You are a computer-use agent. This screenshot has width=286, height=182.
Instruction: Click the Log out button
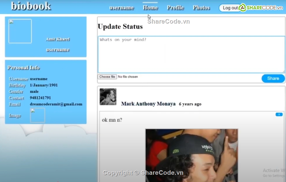point(230,8)
